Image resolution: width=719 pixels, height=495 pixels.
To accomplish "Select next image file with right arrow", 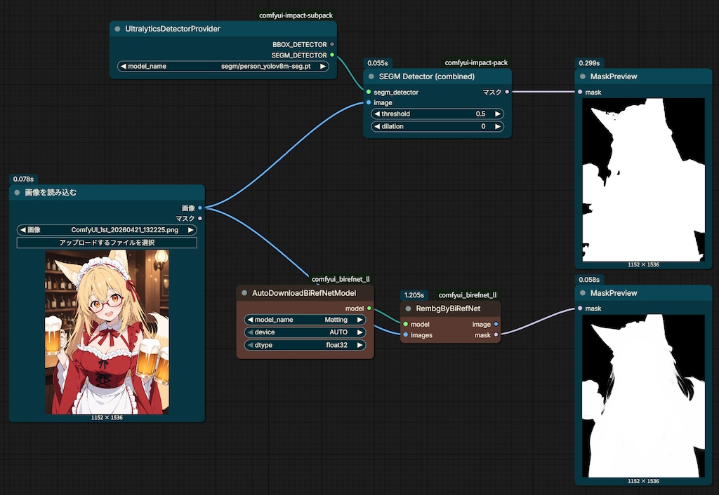I will click(191, 230).
